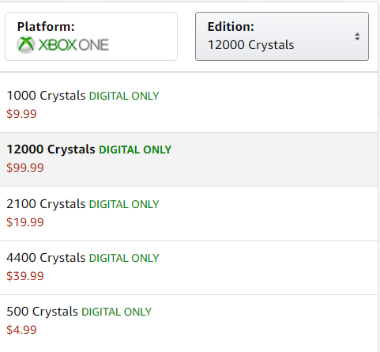The height and width of the screenshot is (352, 380).
Task: Choose the 12000 Crystals option
Action: 189,160
